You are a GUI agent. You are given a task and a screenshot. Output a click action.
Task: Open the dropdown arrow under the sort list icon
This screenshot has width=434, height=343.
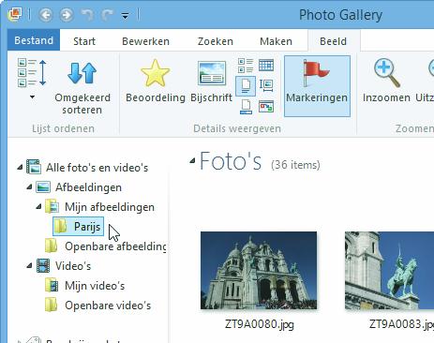coord(32,97)
